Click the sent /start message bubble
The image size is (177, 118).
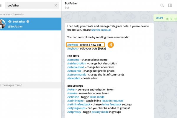[164, 18]
